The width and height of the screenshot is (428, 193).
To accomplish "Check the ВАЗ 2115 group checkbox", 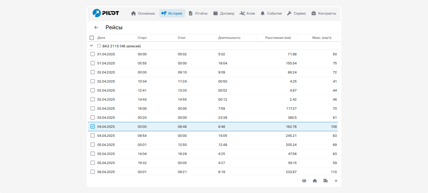I will [x=99, y=46].
